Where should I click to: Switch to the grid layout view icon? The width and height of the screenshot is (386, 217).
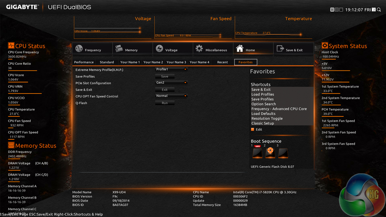pyautogui.click(x=337, y=9)
